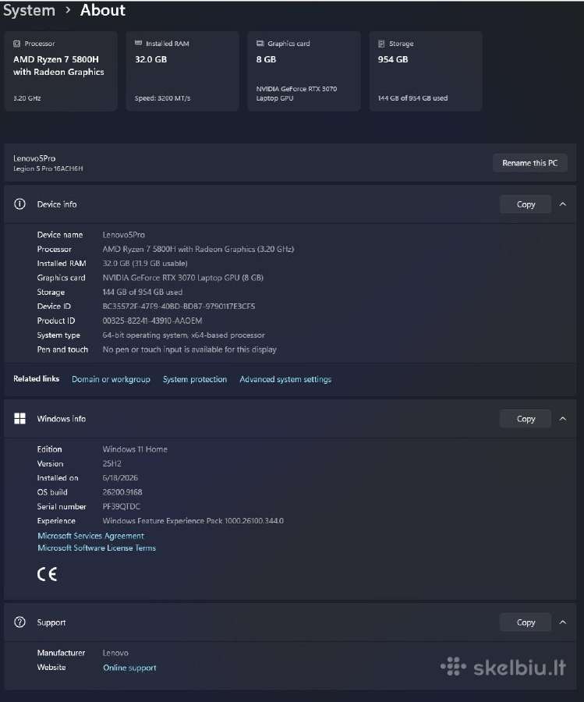Open Microsoft Services Agreement link
Image resolution: width=584 pixels, height=702 pixels.
[91, 535]
